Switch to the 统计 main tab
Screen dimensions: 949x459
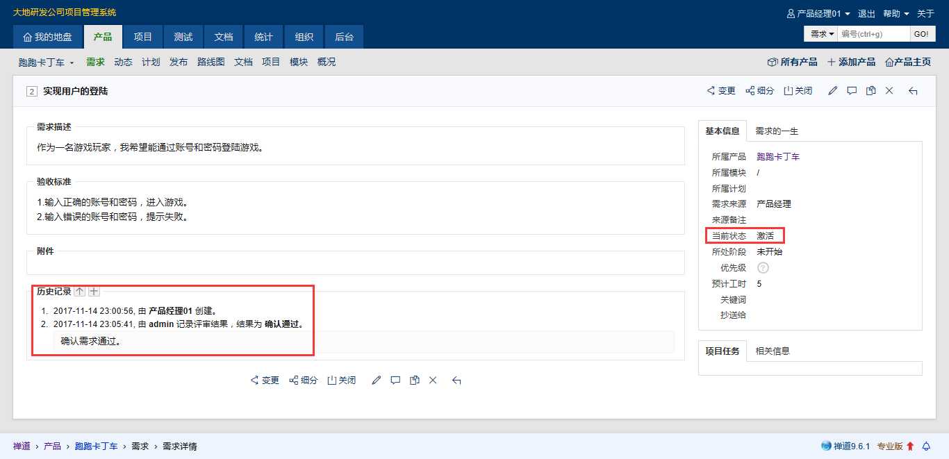coord(264,37)
